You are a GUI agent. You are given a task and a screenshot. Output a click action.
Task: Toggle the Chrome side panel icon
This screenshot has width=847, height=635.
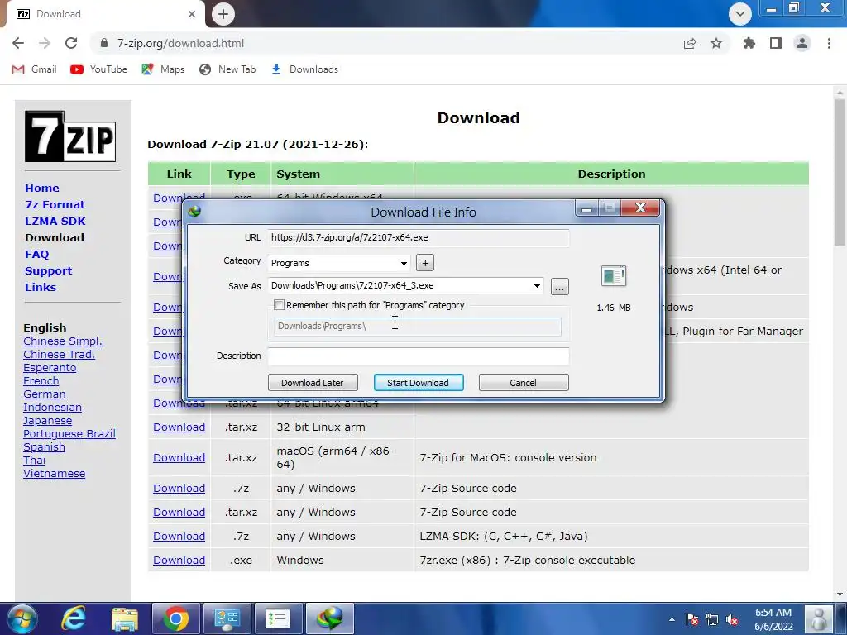point(776,43)
